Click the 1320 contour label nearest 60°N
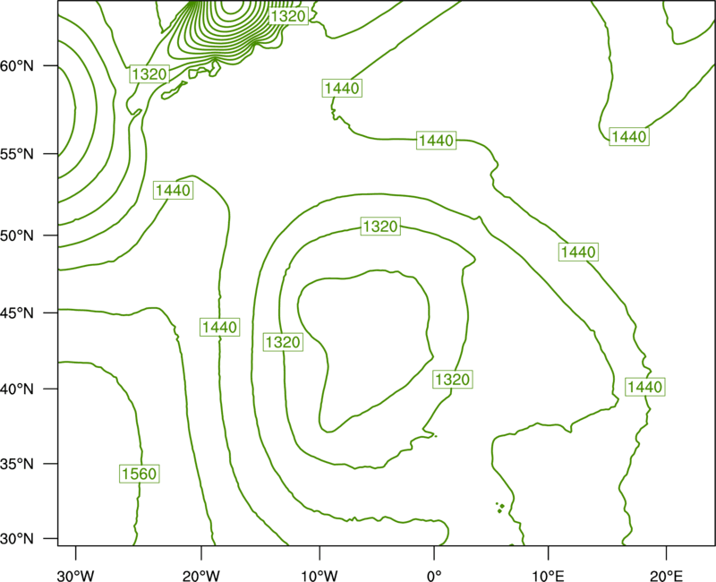The image size is (716, 582). [x=149, y=73]
